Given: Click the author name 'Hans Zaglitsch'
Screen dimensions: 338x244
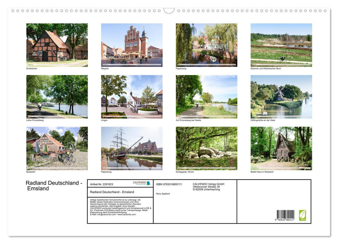Looking at the screenshot, I should pyautogui.click(x=163, y=194).
